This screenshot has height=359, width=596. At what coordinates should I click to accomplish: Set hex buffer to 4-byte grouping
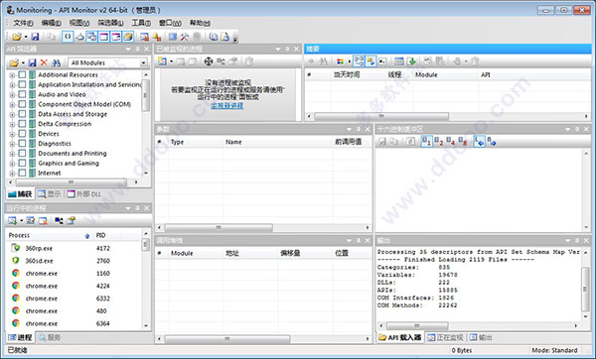[x=450, y=142]
